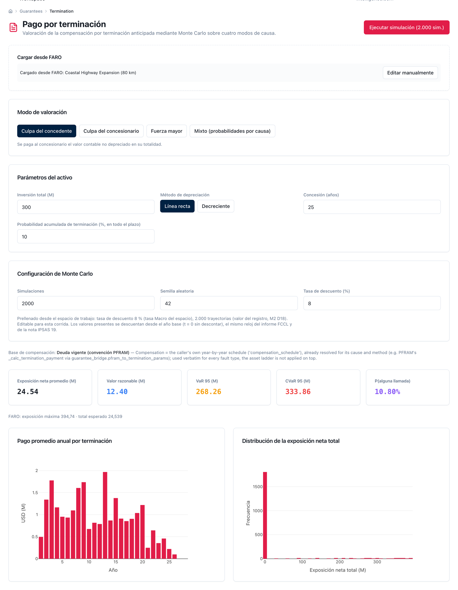Switch depreciation method to Decreciente
The height and width of the screenshot is (590, 458).
click(x=216, y=206)
